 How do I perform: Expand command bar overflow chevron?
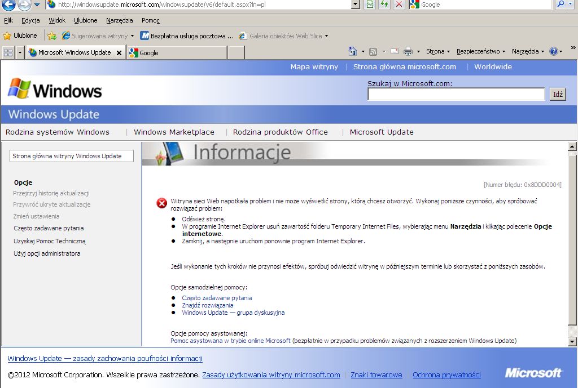point(573,48)
